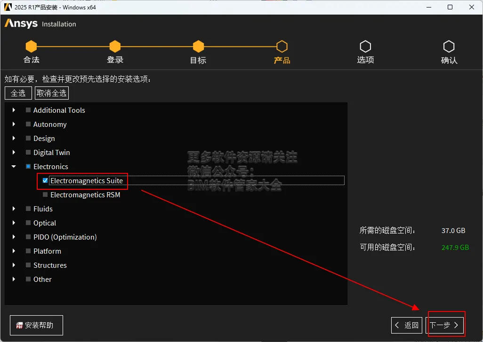
Task: Uncheck the Electromagnetics Suite checkbox
Action: 45,180
